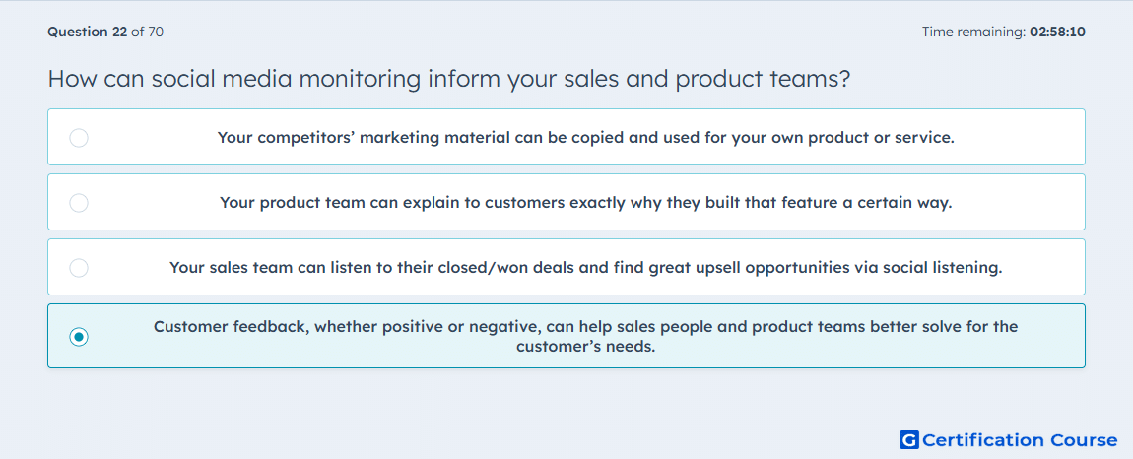Click the 'Time remaining:' label text
1133x459 pixels.
(973, 32)
